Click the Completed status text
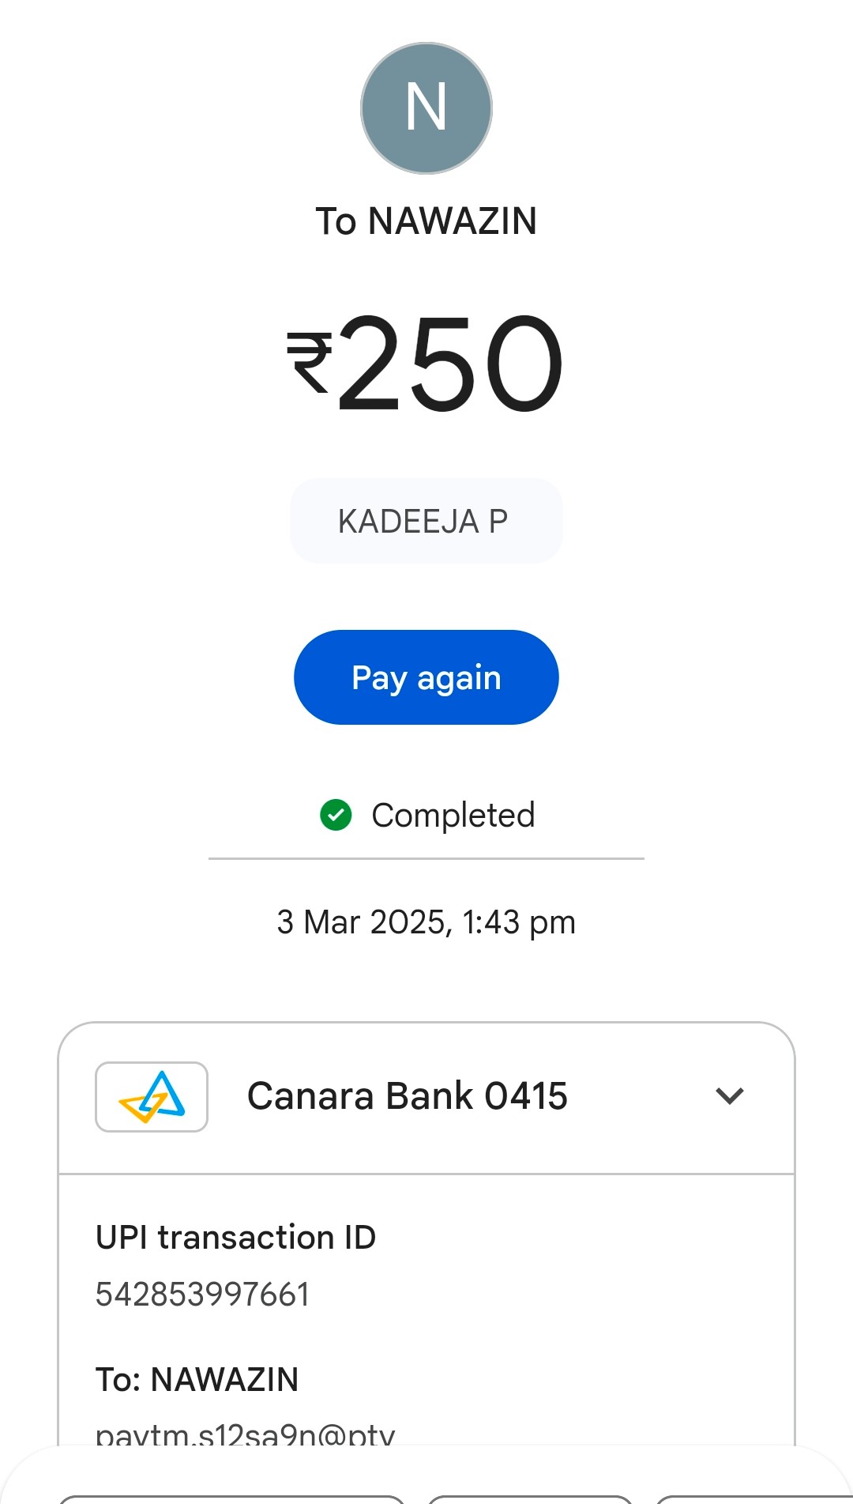Image resolution: width=853 pixels, height=1504 pixels. point(453,815)
